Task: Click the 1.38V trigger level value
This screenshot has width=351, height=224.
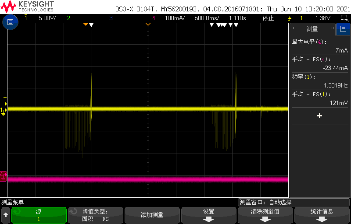Action: coord(322,18)
